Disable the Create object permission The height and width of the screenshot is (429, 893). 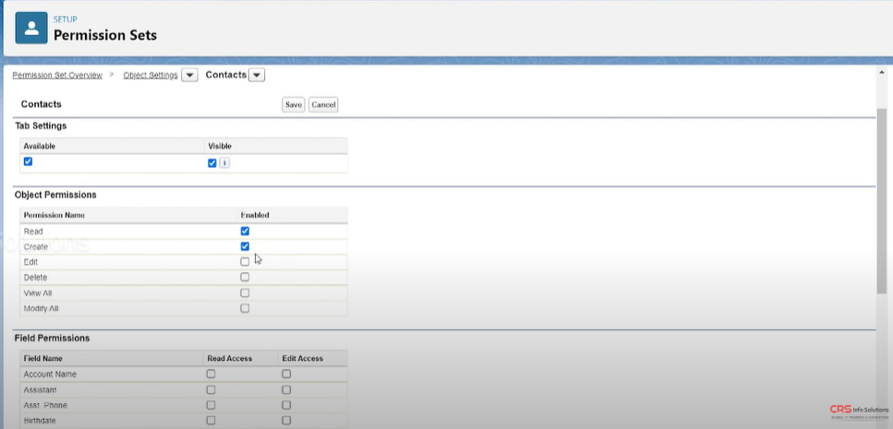click(x=245, y=246)
